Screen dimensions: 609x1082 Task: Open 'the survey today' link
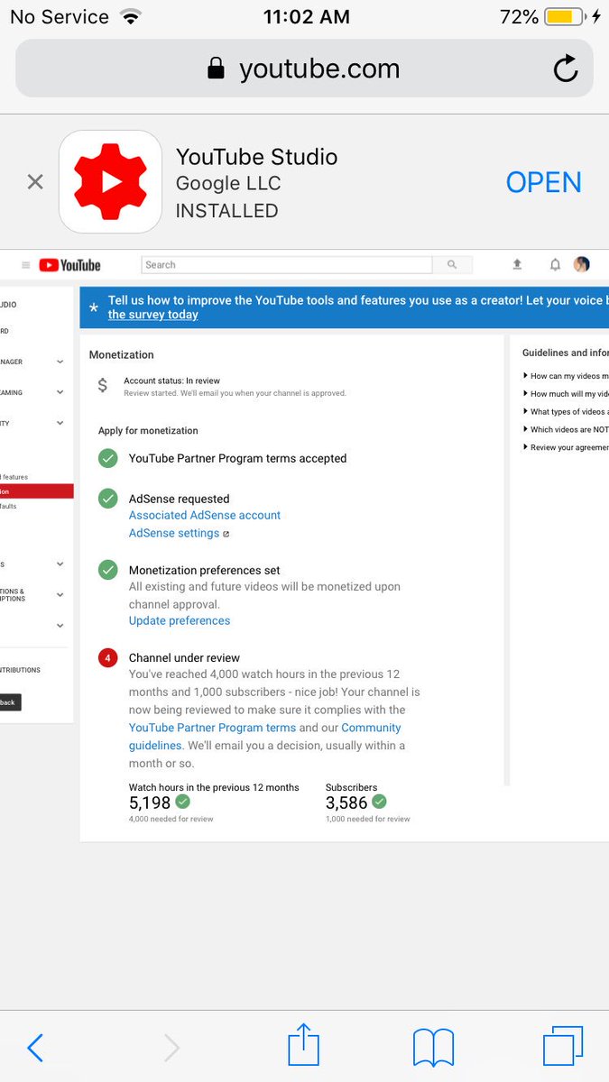pyautogui.click(x=152, y=315)
